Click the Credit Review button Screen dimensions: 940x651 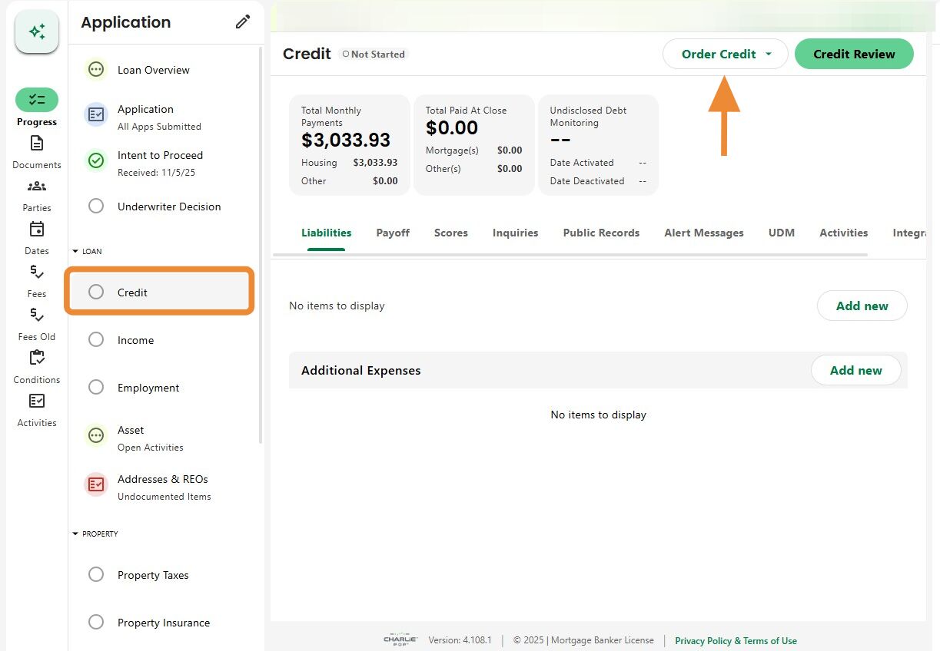point(853,55)
